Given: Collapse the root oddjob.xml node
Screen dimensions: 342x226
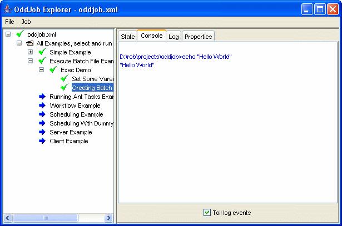Looking at the screenshot, I should (x=8, y=34).
